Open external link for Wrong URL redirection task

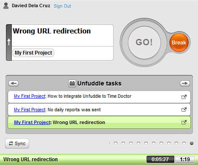click(x=184, y=122)
